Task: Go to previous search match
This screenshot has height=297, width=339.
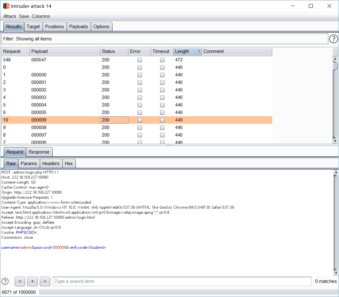Action: [x=20, y=281]
